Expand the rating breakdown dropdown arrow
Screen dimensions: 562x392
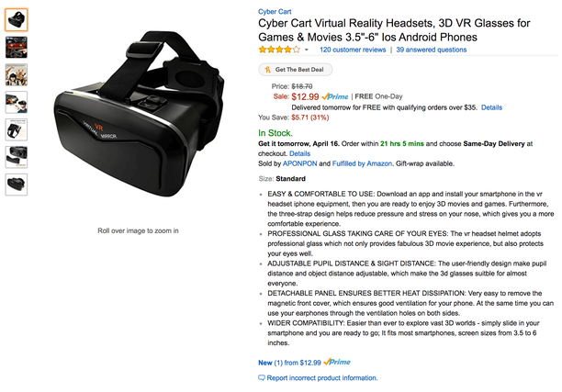click(x=307, y=50)
